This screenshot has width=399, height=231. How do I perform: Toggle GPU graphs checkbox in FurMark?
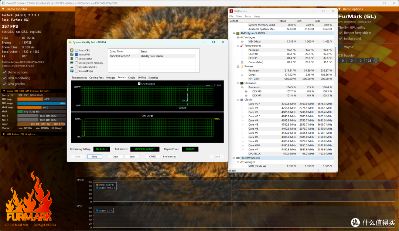coord(4,84)
